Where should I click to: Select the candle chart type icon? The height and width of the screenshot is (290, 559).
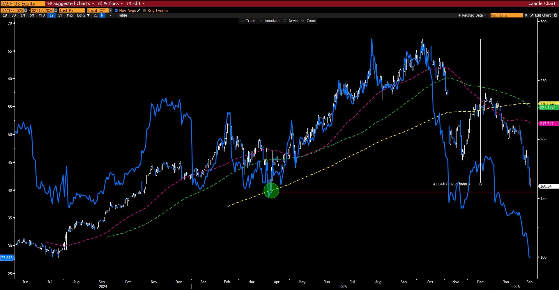pos(102,15)
